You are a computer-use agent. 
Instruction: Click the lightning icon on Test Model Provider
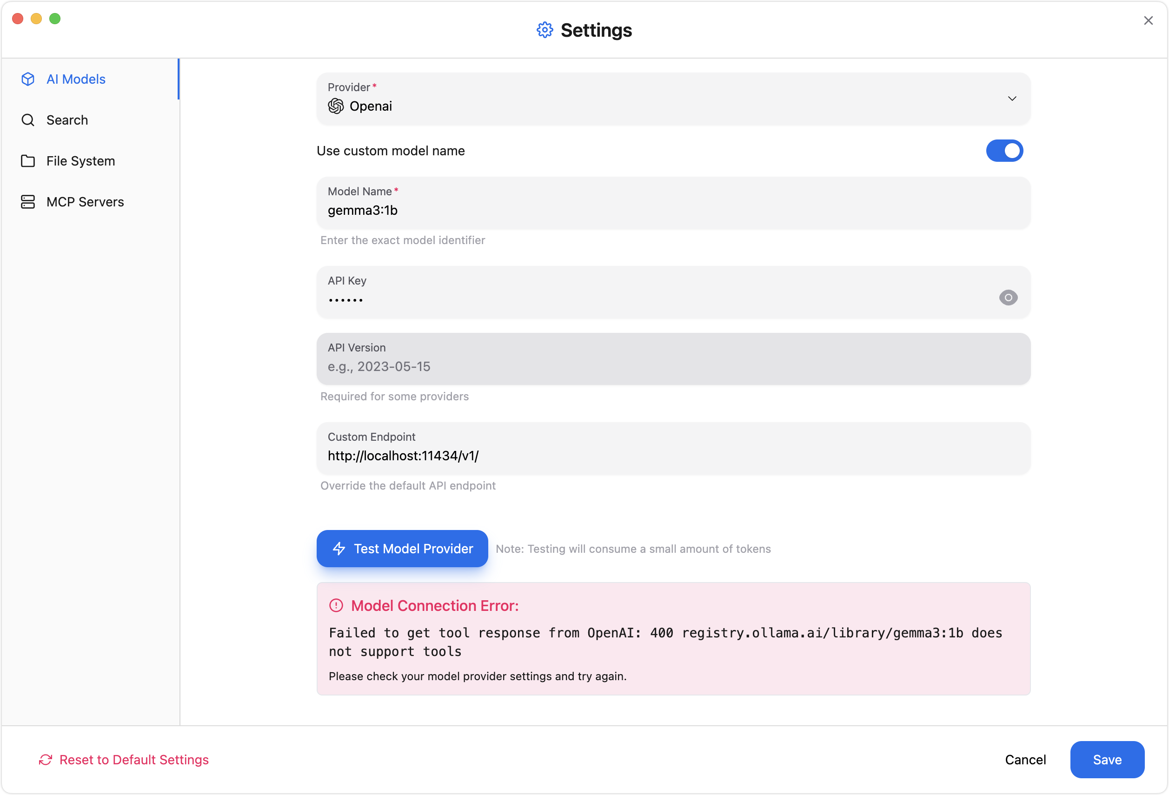coord(340,549)
